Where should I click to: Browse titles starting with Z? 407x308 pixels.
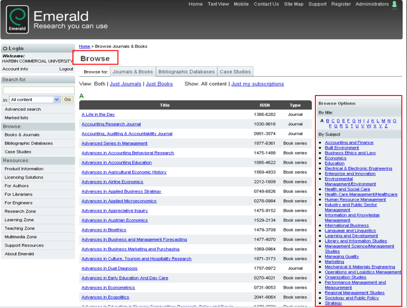coord(386,126)
